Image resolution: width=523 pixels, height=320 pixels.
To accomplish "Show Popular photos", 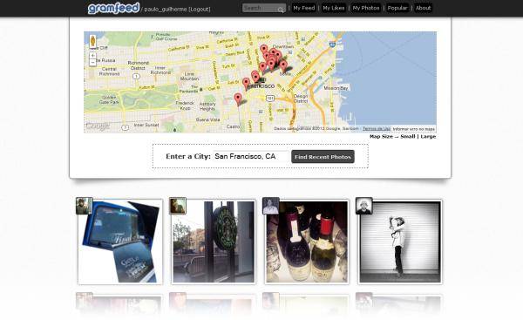I will pyautogui.click(x=397, y=8).
